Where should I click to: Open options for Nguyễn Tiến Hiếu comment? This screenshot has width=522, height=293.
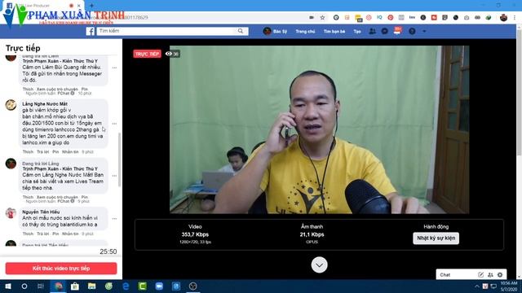coord(114,219)
